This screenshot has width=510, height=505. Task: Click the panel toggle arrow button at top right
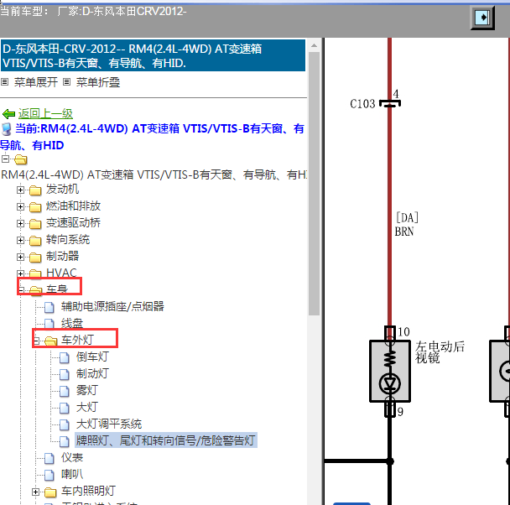pos(482,18)
